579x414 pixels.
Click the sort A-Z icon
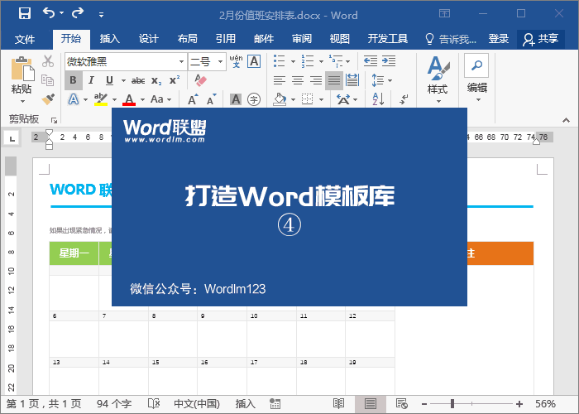point(378,99)
